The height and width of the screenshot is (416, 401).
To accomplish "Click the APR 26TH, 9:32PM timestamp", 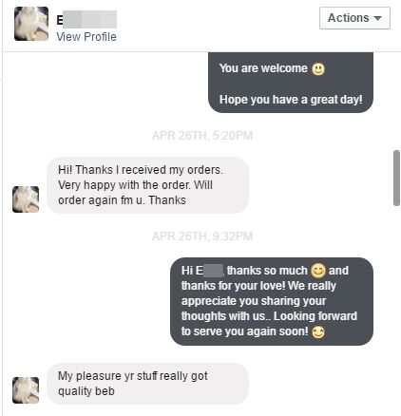I will point(202,236).
